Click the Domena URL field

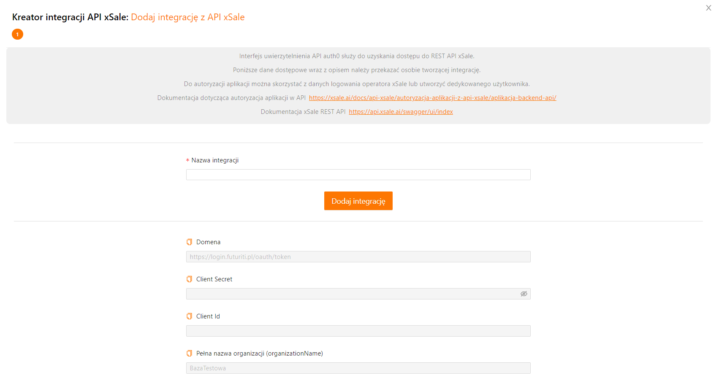tap(358, 257)
